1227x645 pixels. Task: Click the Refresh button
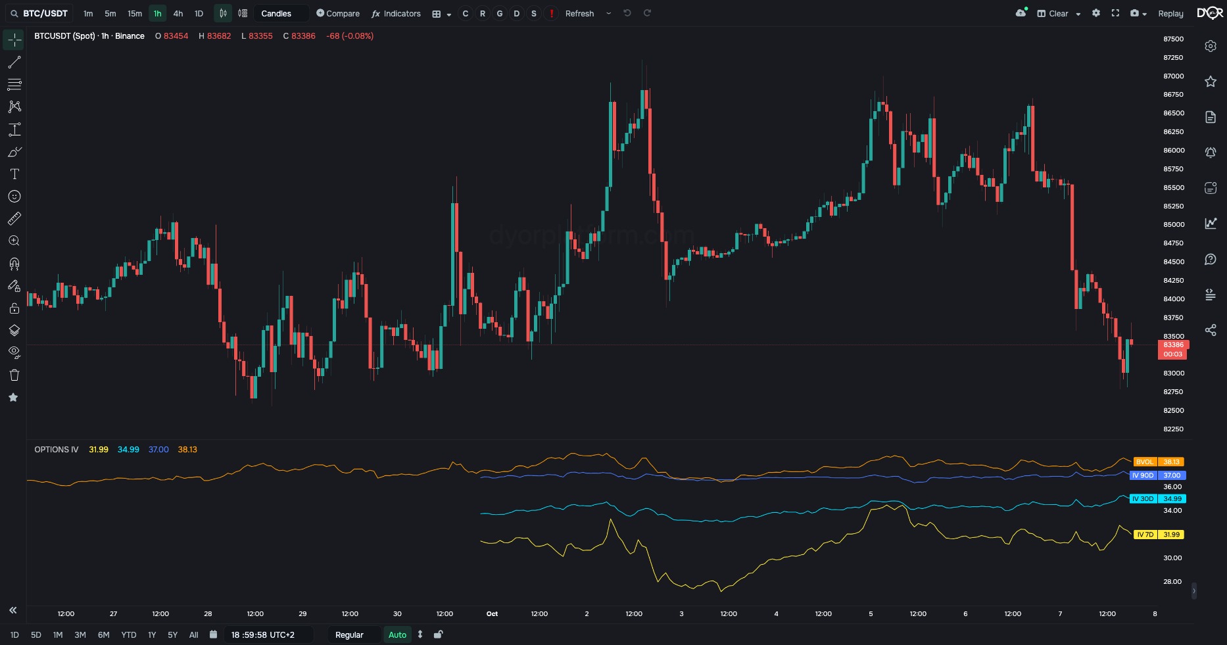579,13
